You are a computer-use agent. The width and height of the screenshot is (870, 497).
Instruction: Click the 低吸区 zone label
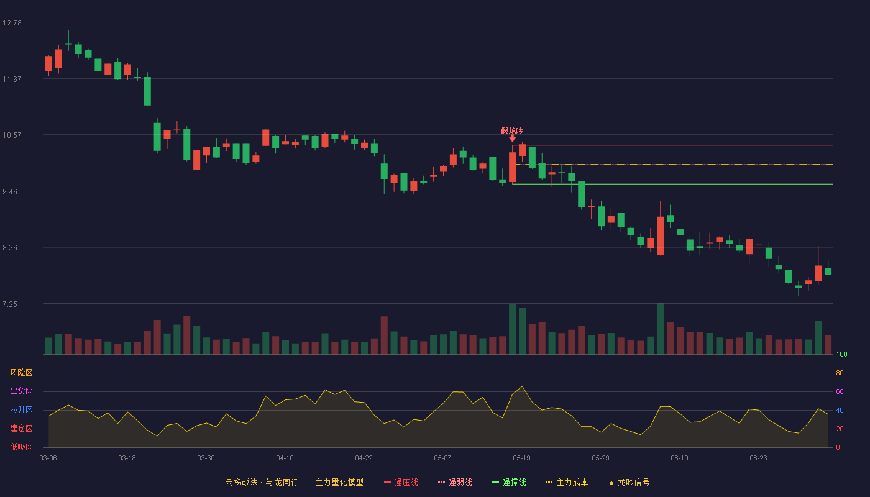21,447
